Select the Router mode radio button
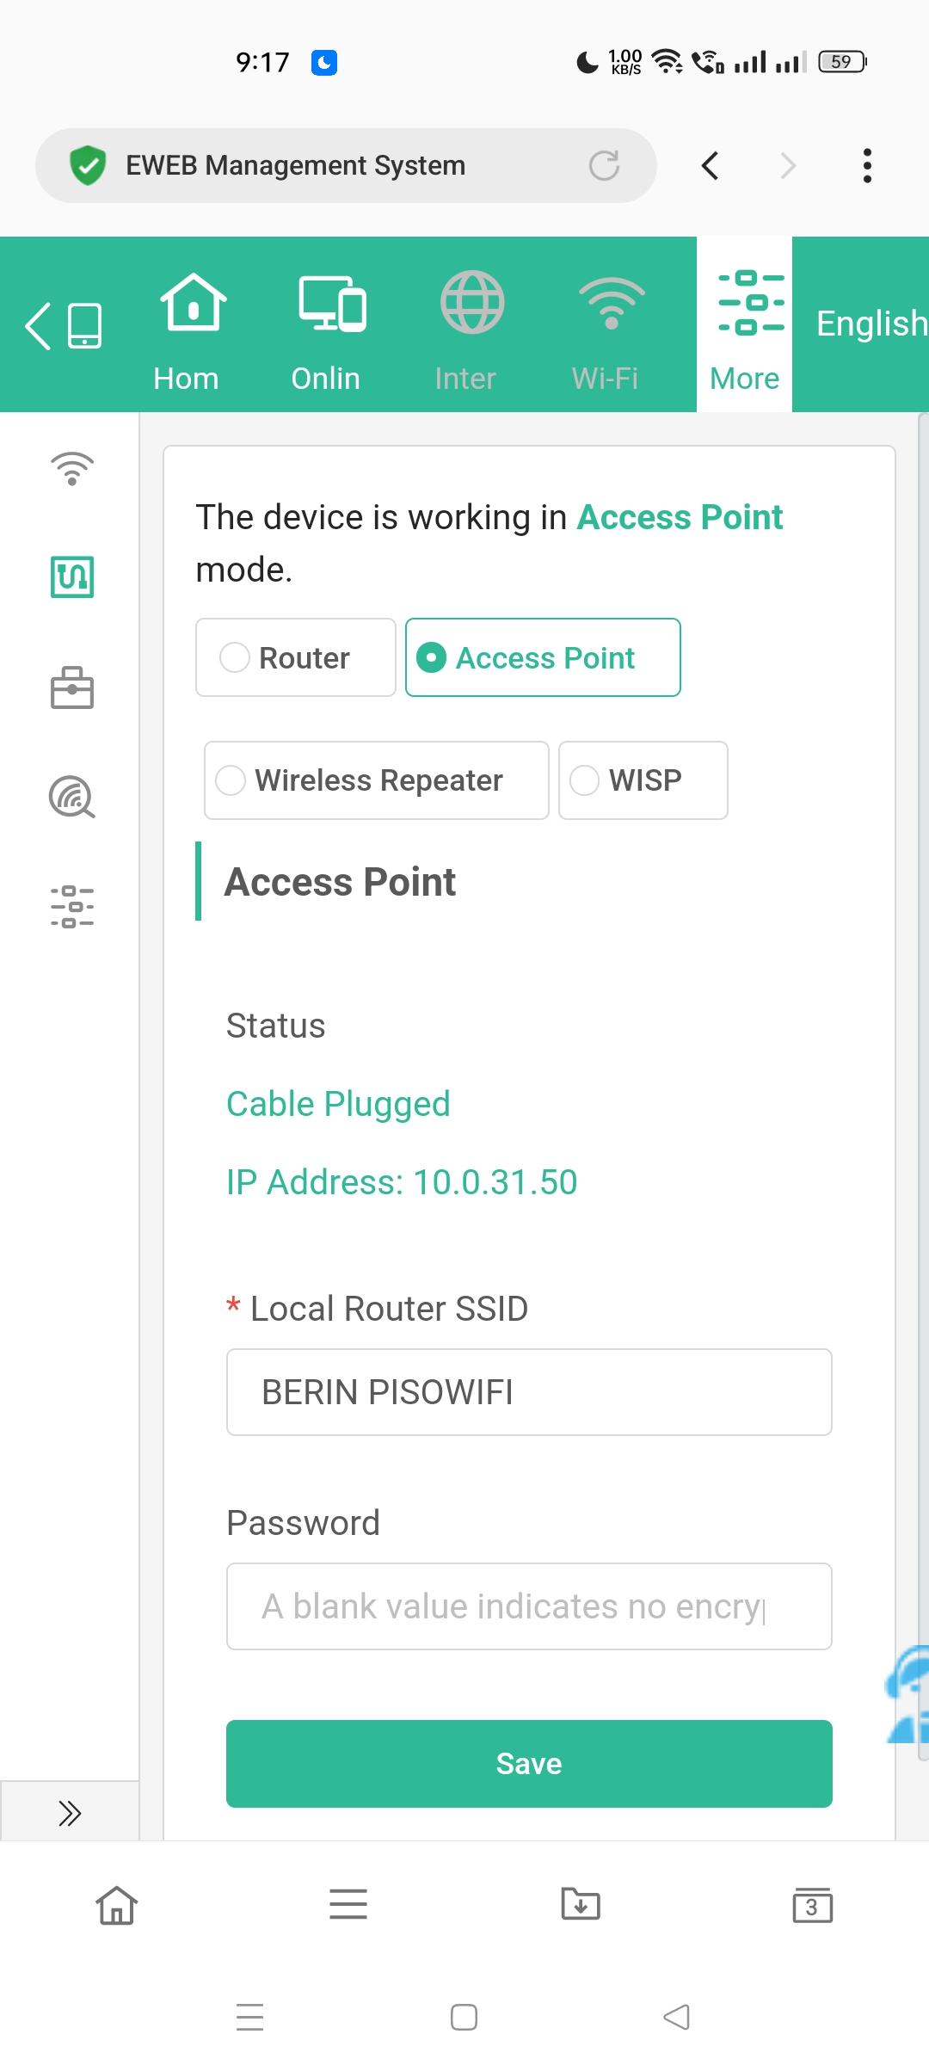This screenshot has width=929, height=2065. (235, 658)
